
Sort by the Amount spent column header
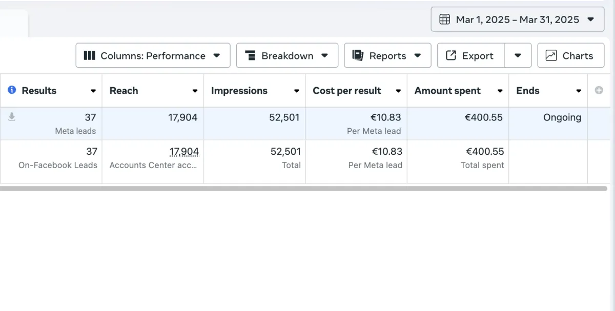447,91
